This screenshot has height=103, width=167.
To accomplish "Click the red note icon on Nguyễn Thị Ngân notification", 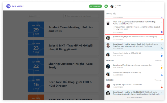I will coord(162,87).
